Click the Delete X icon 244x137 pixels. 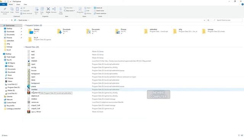[x=48, y=9]
